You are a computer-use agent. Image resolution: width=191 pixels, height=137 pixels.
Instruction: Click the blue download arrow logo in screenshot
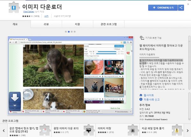point(15,101)
